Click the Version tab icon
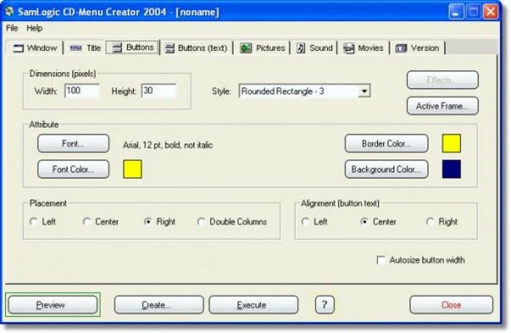Image resolution: width=511 pixels, height=333 pixels. point(401,49)
